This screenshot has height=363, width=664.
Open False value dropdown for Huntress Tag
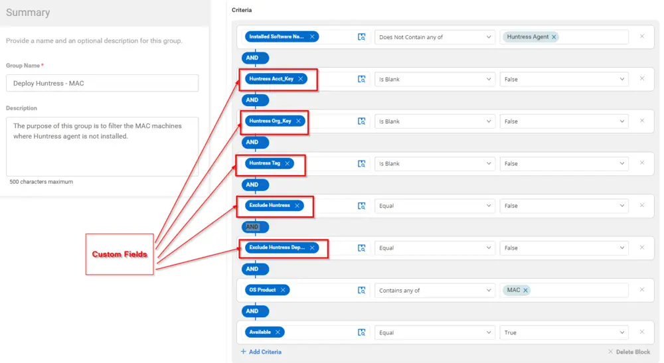pos(564,164)
